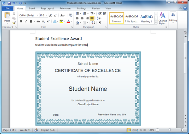Click the proofing errors icon in status bar
The height and width of the screenshot is (134, 189).
36,130
